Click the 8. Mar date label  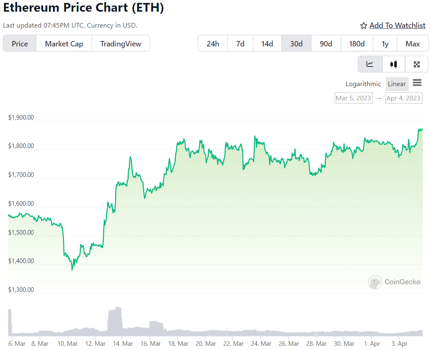40,344
